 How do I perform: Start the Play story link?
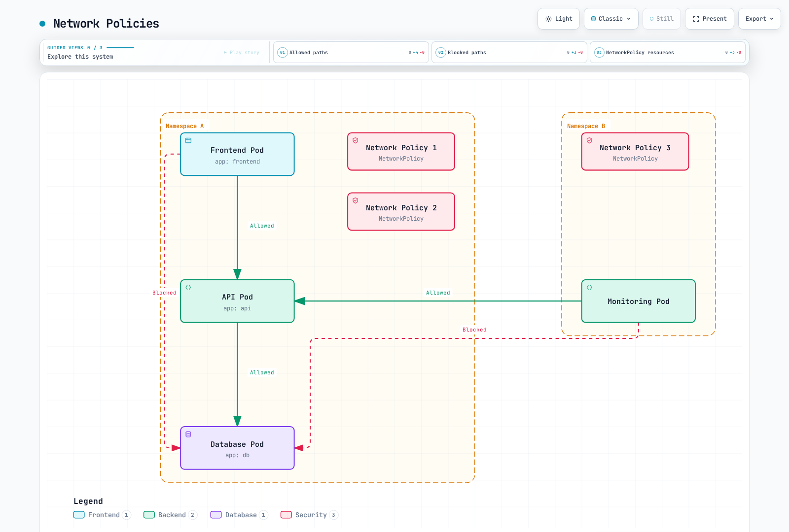coord(242,52)
